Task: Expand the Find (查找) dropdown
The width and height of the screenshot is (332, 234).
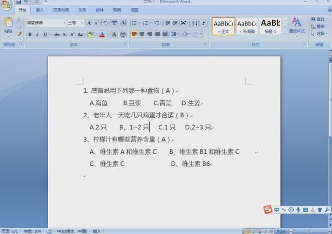Action: [327, 19]
